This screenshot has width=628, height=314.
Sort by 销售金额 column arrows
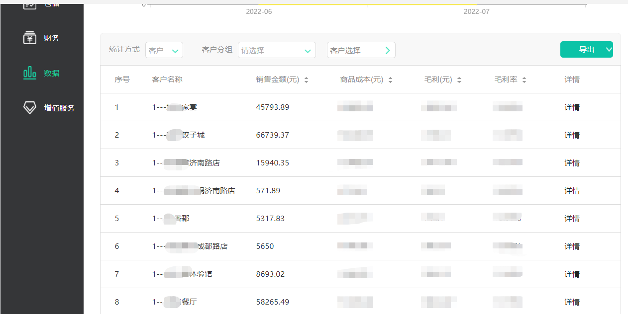click(x=306, y=80)
